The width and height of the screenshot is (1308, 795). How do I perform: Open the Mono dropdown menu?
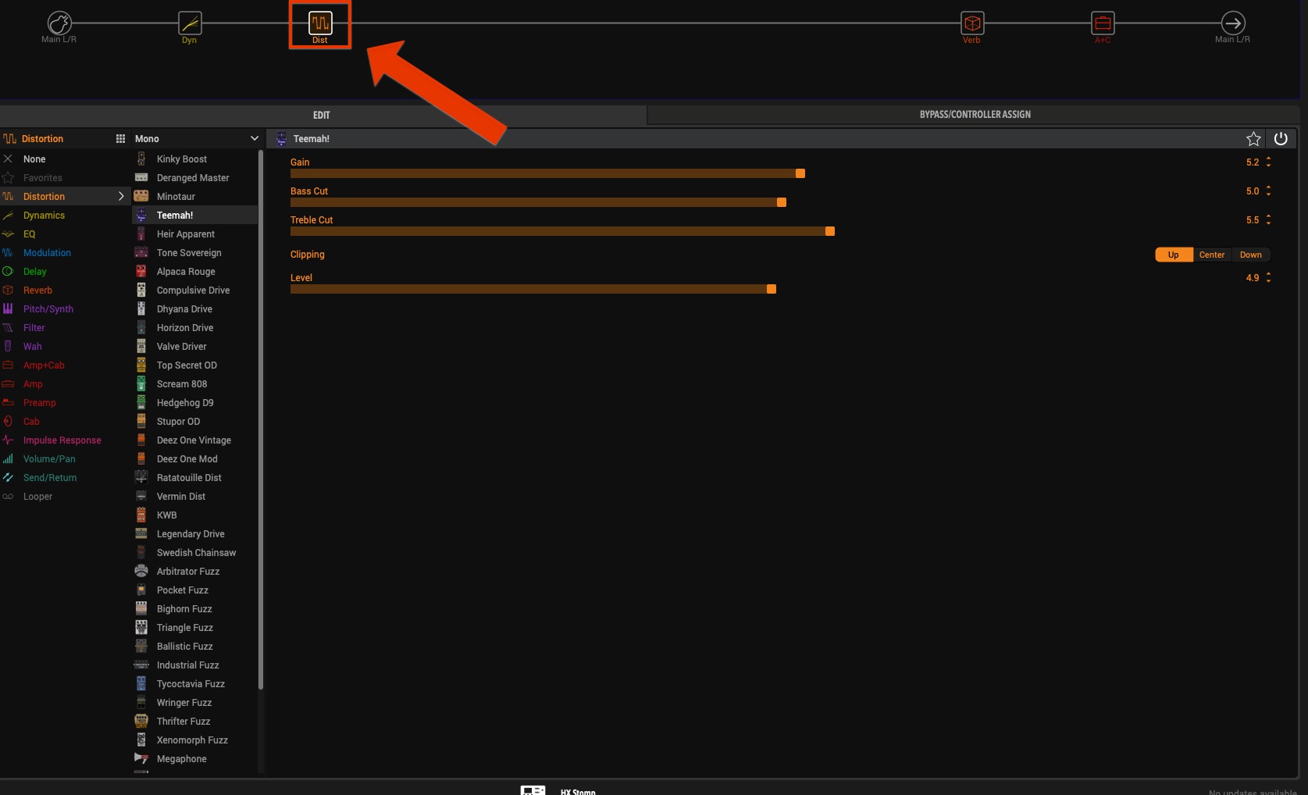pos(254,139)
